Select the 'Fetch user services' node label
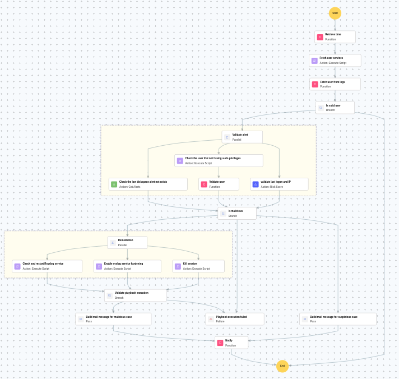The height and width of the screenshot is (379, 399). point(331,58)
